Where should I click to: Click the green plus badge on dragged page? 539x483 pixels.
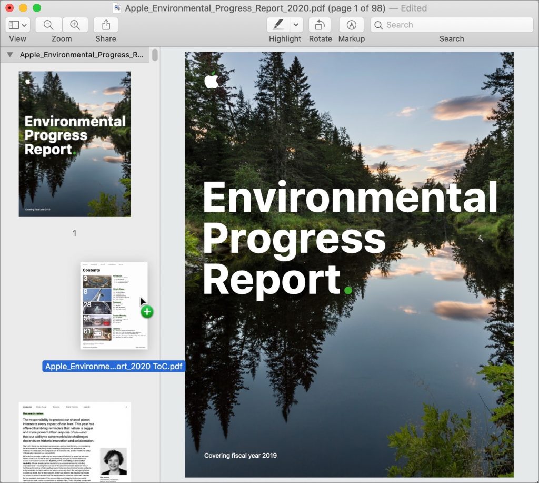147,311
